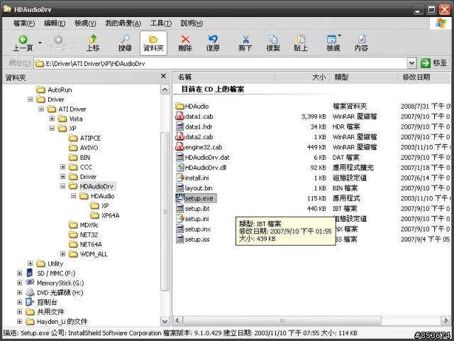The height and width of the screenshot is (341, 454).
Task: Click the Cut (剪下) toolbar icon
Action: click(x=245, y=43)
